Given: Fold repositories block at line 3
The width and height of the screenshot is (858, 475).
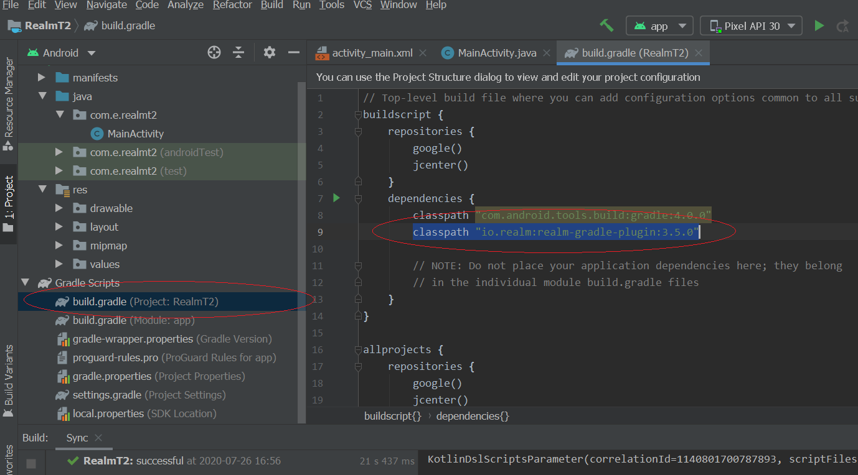Looking at the screenshot, I should (358, 131).
